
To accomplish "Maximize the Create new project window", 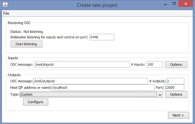I will click(x=174, y=4).
